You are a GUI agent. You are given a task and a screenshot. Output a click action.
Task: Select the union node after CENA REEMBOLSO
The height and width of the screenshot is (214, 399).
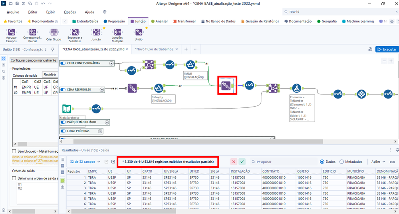tap(132, 88)
